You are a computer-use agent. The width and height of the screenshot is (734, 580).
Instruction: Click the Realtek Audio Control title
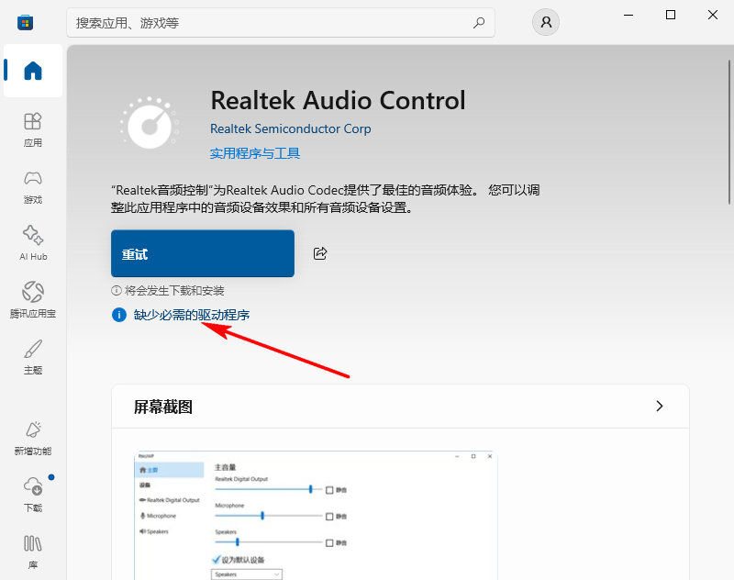point(338,100)
